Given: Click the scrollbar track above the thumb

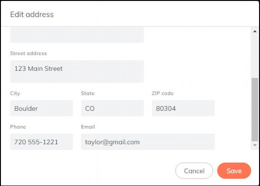Looking at the screenshot, I should coord(255,56).
